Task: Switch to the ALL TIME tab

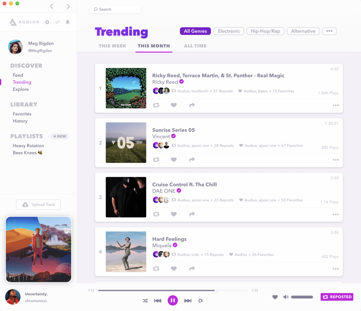Action: coord(195,46)
